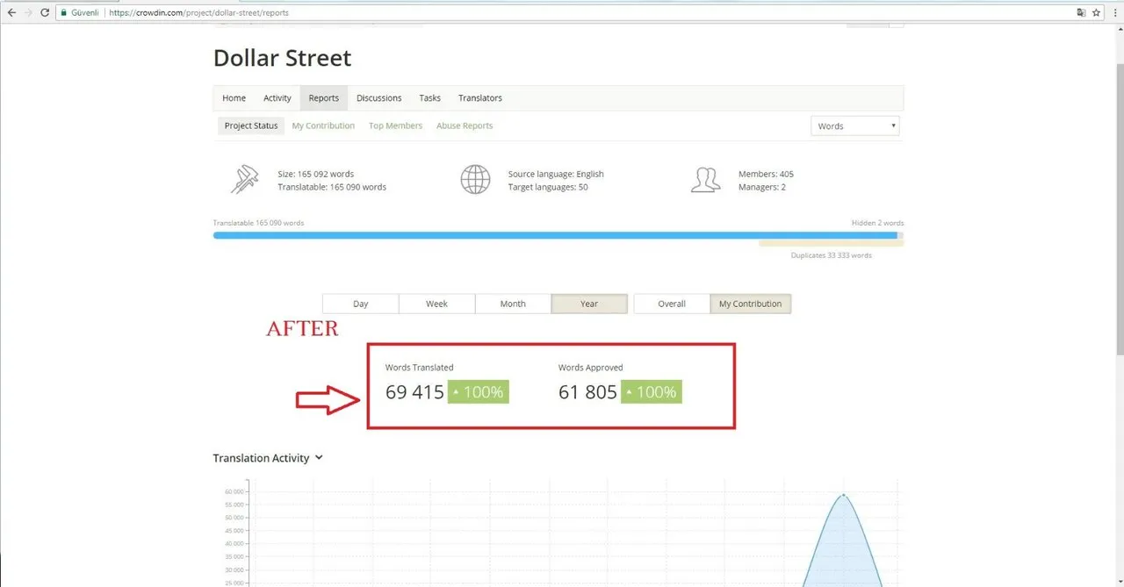This screenshot has width=1124, height=587.
Task: Click the beige duplicates bar
Action: (x=831, y=243)
